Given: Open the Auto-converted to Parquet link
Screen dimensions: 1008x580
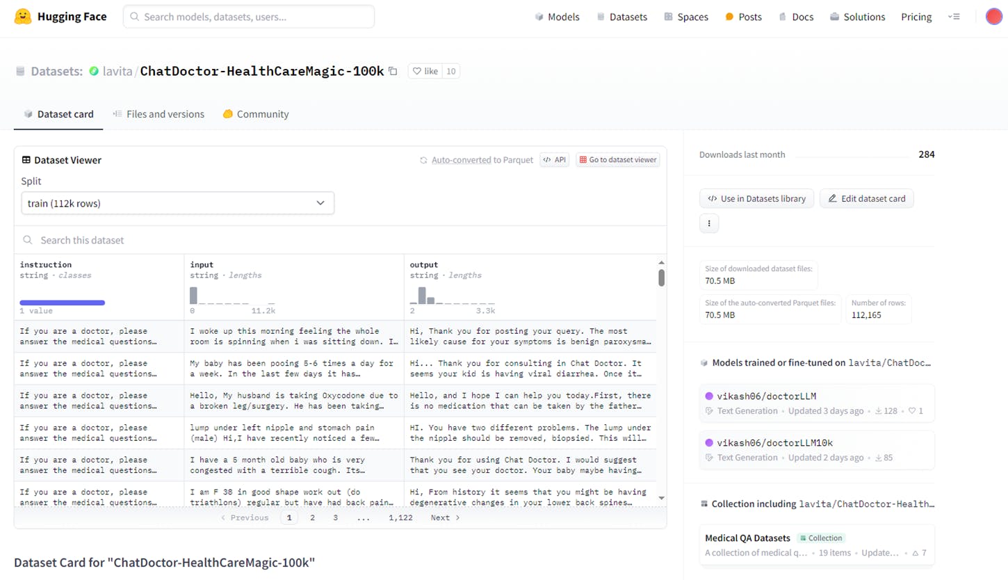Looking at the screenshot, I should tap(475, 160).
